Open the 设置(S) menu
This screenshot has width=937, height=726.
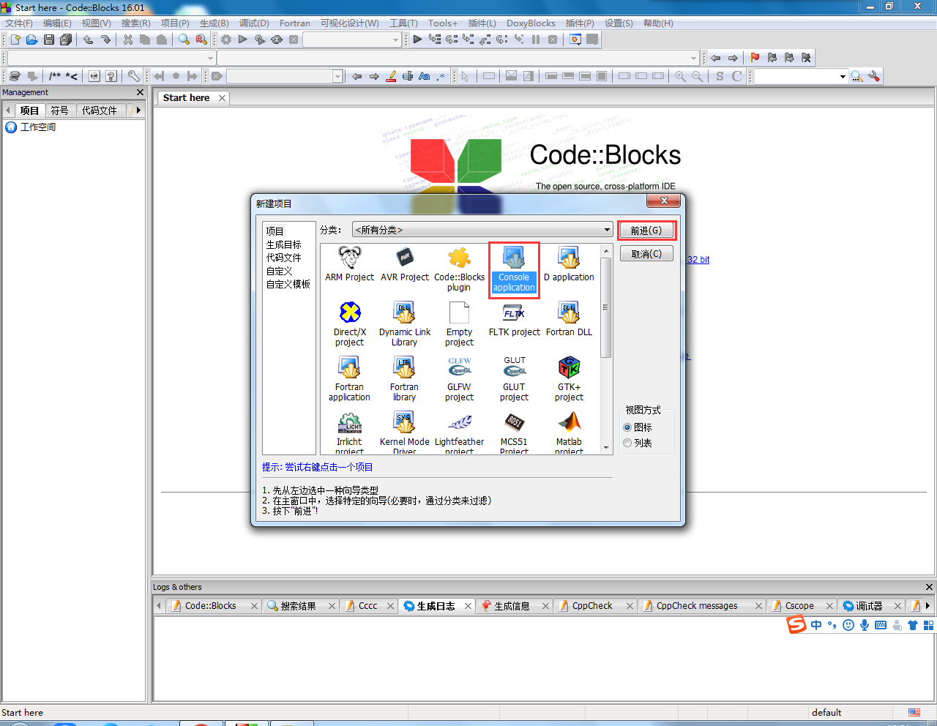coord(619,23)
